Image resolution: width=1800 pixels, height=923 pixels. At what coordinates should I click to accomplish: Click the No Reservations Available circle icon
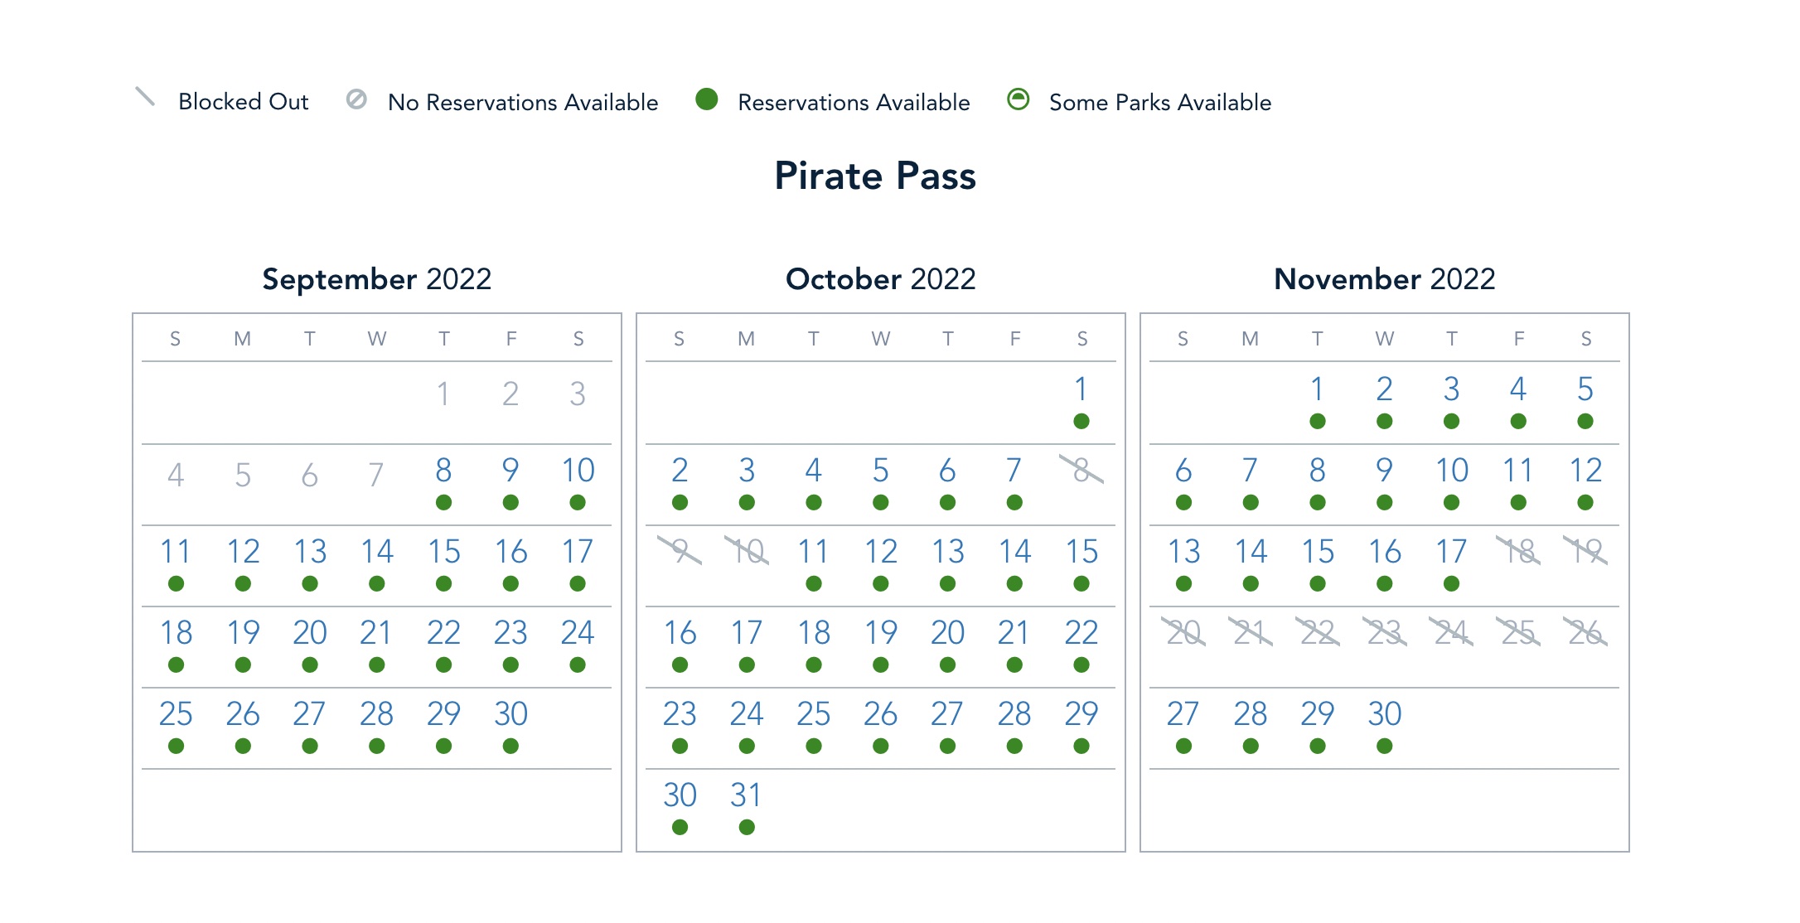[x=356, y=99]
